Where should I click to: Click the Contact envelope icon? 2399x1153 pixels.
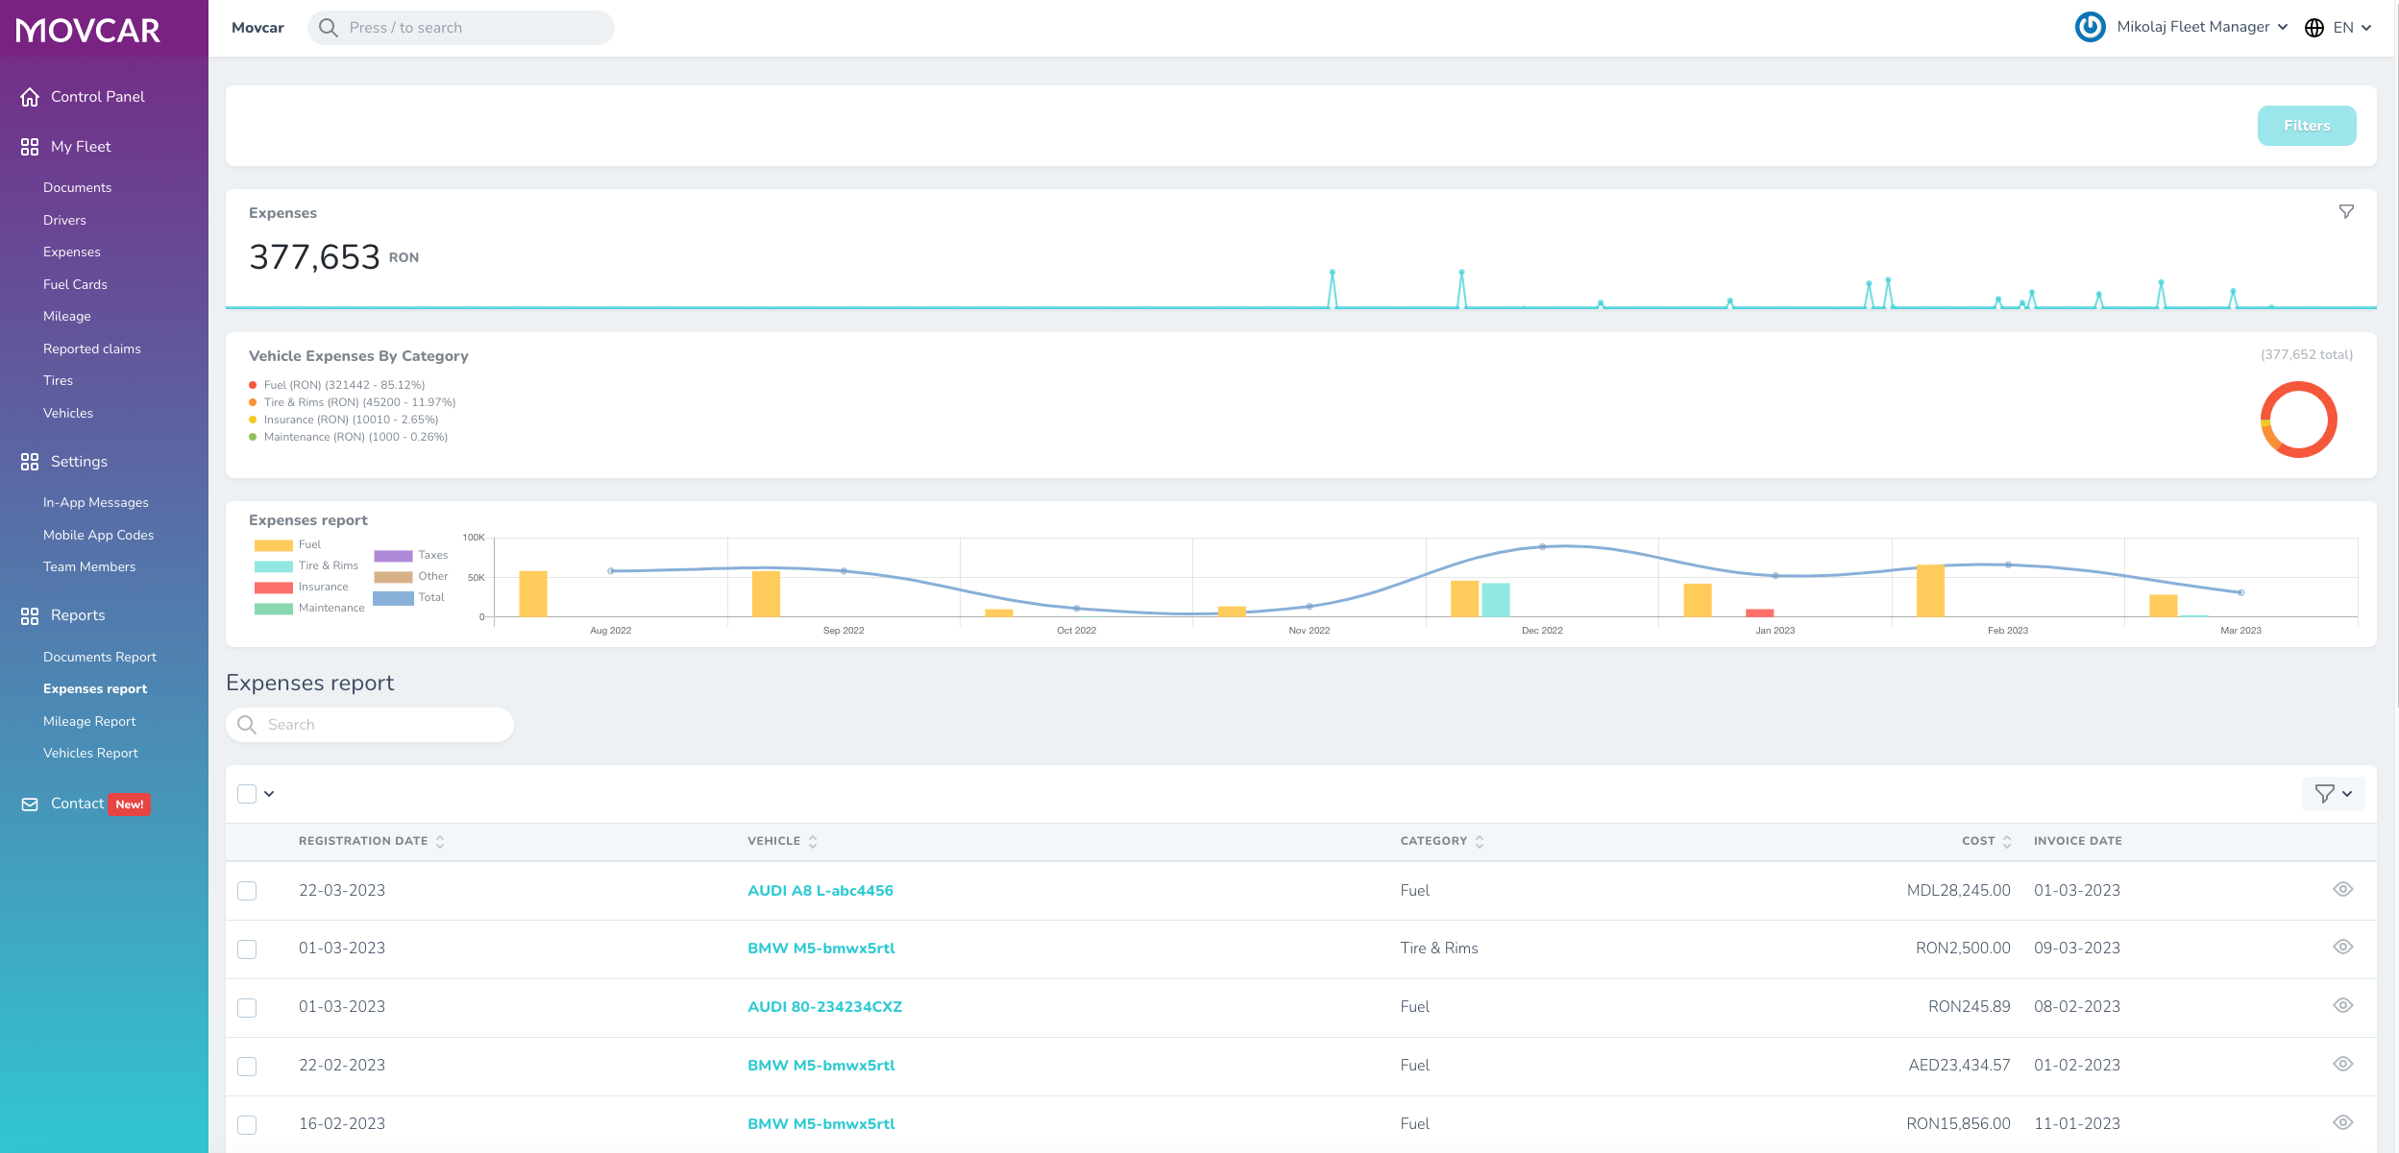[30, 805]
